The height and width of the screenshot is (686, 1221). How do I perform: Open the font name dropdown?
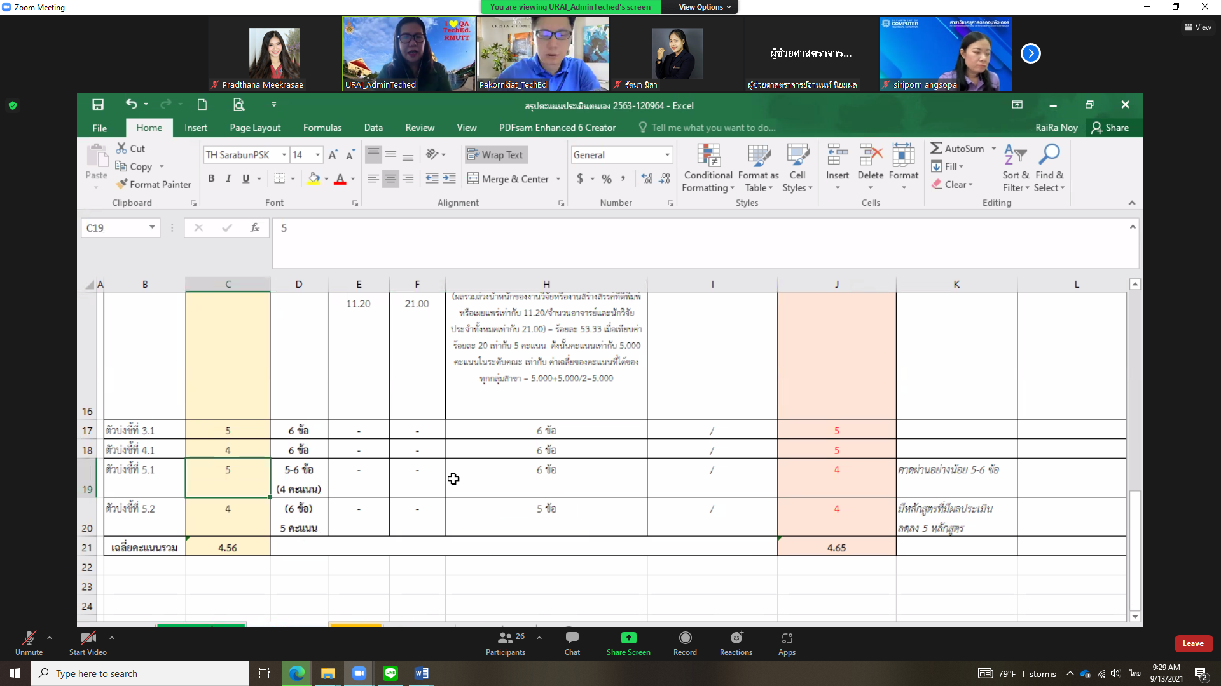[284, 155]
